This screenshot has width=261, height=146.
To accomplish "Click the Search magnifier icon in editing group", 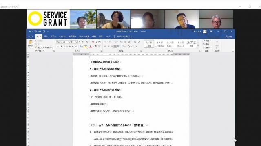I will pyautogui.click(x=204, y=41).
